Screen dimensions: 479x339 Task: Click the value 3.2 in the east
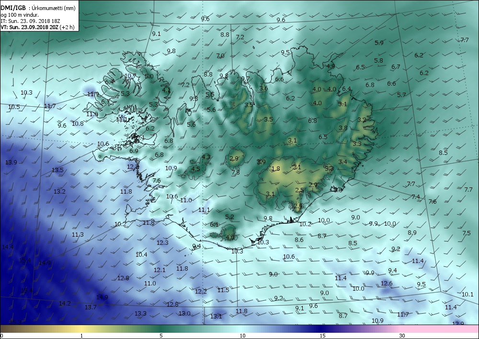coord(362,120)
